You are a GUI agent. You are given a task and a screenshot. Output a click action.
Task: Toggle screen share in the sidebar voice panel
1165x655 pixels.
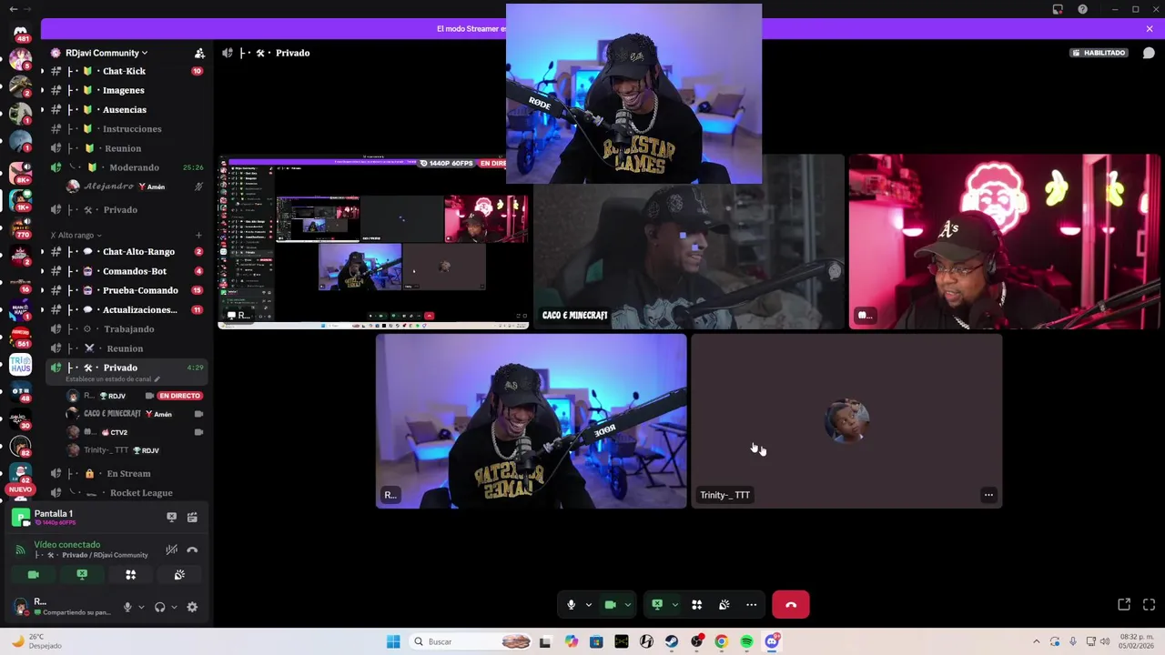[82, 575]
